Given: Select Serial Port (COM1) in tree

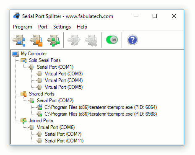Looking at the screenshot, I should [x=55, y=67].
